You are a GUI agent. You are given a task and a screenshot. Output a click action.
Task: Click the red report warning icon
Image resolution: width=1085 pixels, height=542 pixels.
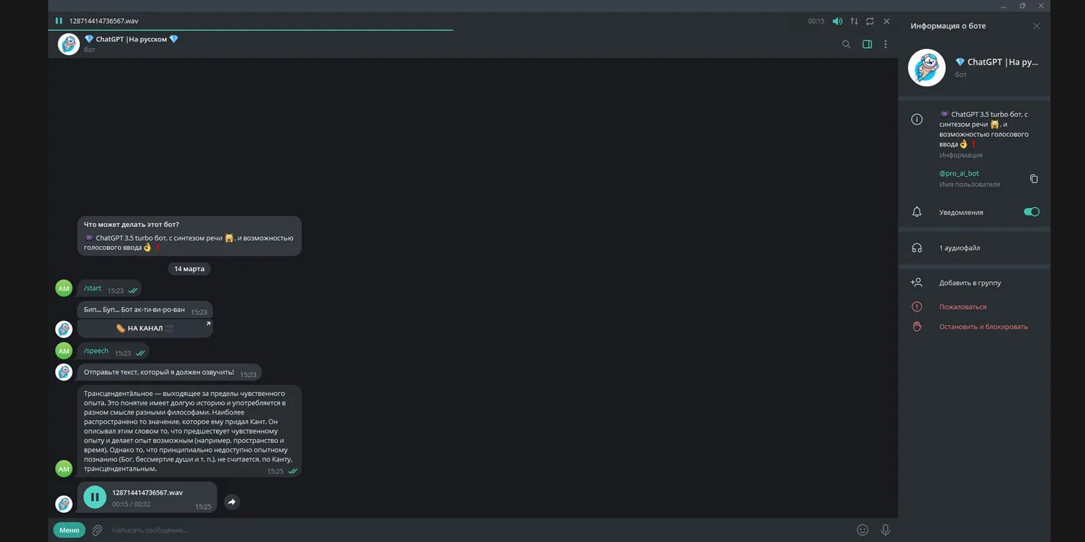coord(917,307)
